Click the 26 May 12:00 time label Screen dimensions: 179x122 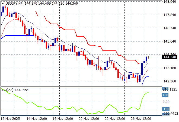pyautogui.click(x=141, y=119)
